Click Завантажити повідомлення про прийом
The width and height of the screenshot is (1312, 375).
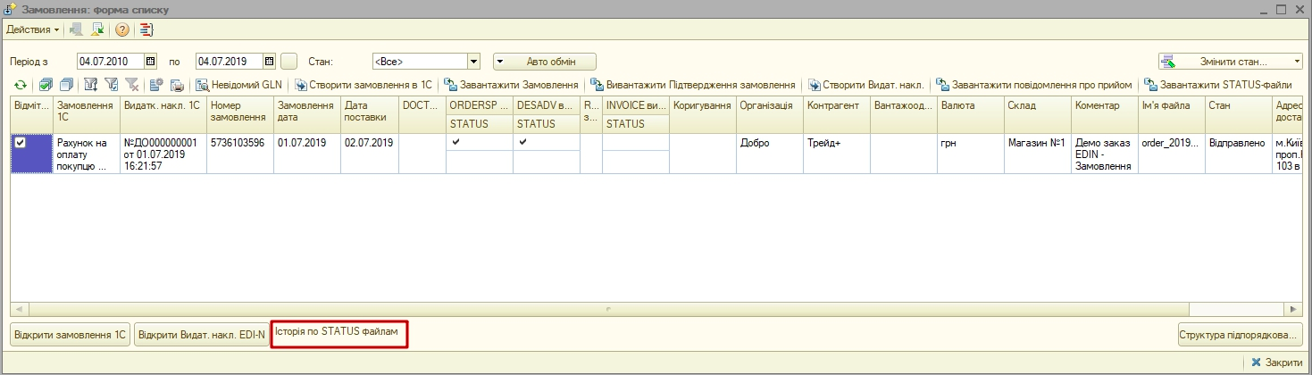[1034, 85]
